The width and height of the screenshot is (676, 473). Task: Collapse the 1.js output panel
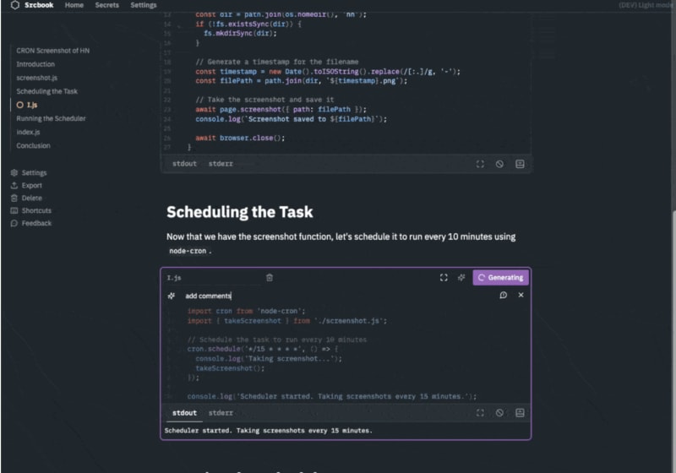pyautogui.click(x=520, y=413)
